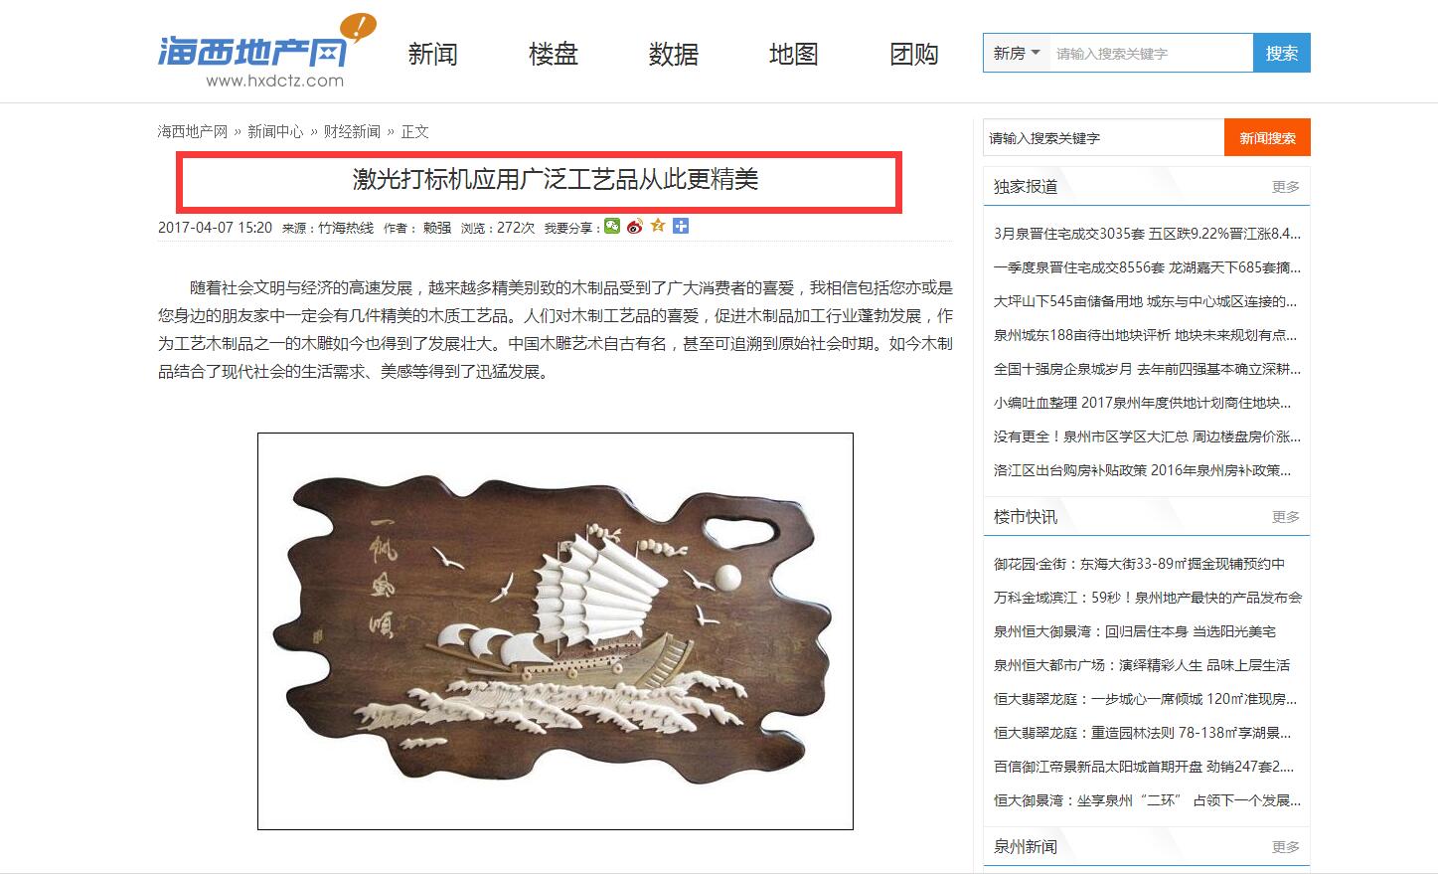Focus the news search keyword field
This screenshot has height=874, width=1438.
[x=1103, y=138]
